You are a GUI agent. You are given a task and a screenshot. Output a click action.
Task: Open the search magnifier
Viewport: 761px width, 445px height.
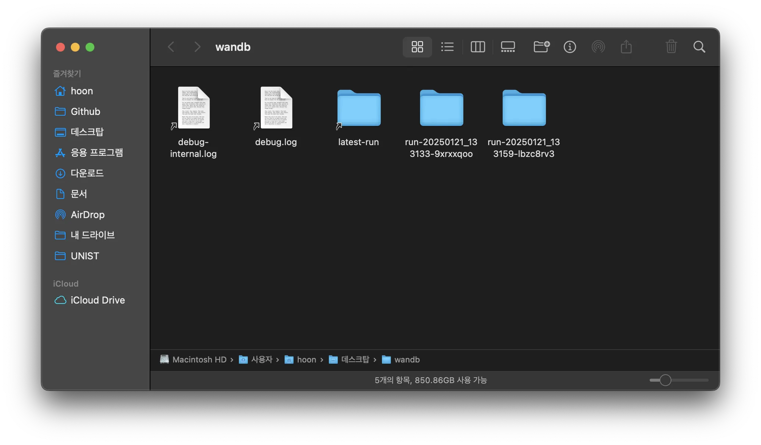(699, 47)
